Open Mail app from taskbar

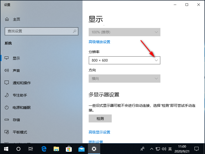pyautogui.click(x=81, y=149)
